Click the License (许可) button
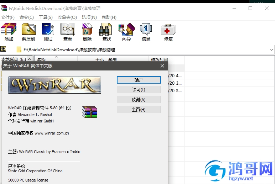 click(x=139, y=90)
